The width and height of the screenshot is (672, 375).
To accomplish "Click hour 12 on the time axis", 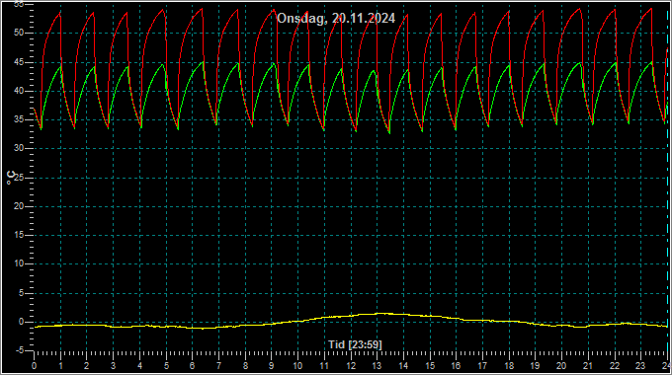I will (x=351, y=366).
